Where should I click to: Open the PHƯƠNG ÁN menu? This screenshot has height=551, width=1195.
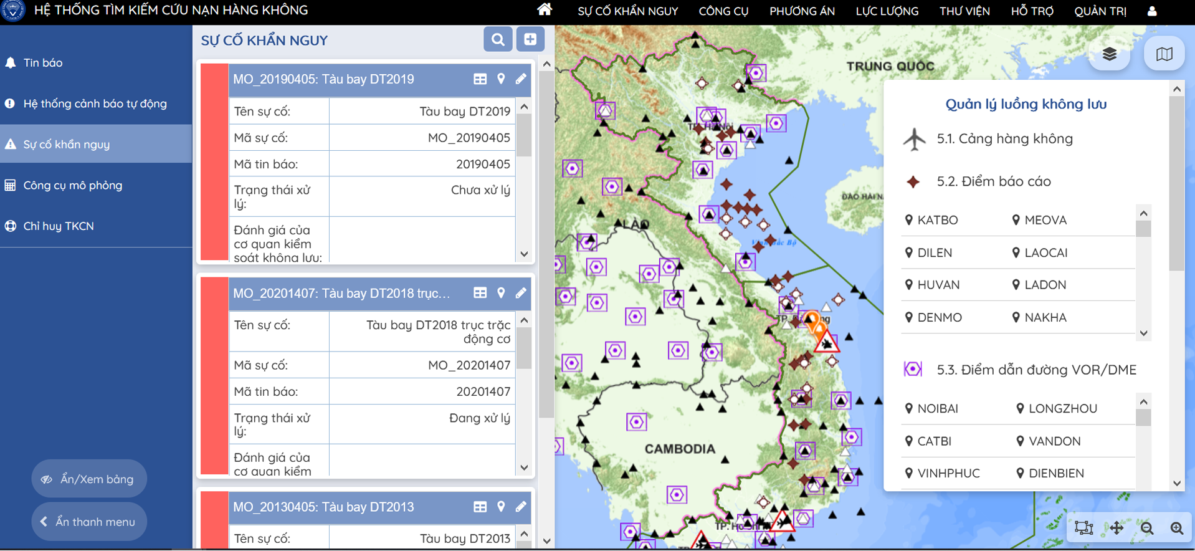(x=802, y=11)
